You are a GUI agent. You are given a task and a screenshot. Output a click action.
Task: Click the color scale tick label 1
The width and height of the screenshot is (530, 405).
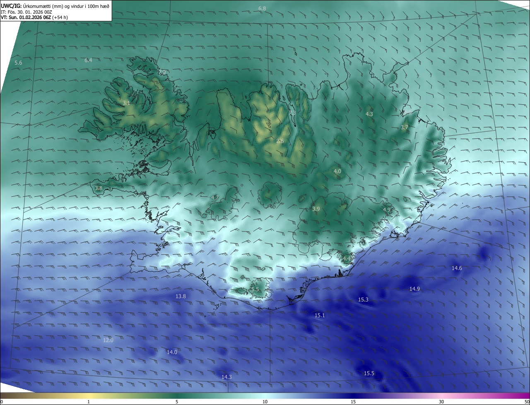[x=89, y=402]
